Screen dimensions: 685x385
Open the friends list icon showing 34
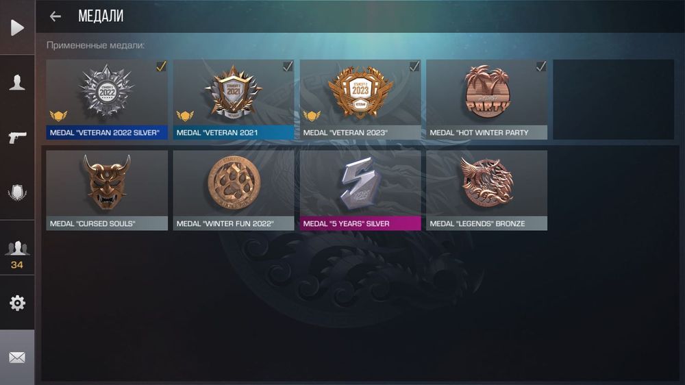tap(17, 254)
